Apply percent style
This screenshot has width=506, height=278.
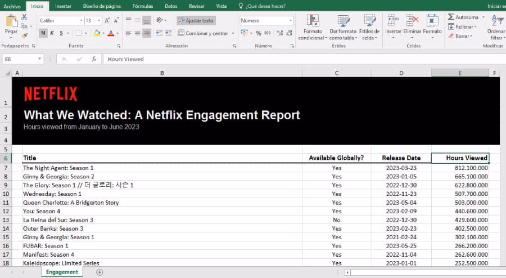[x=259, y=33]
